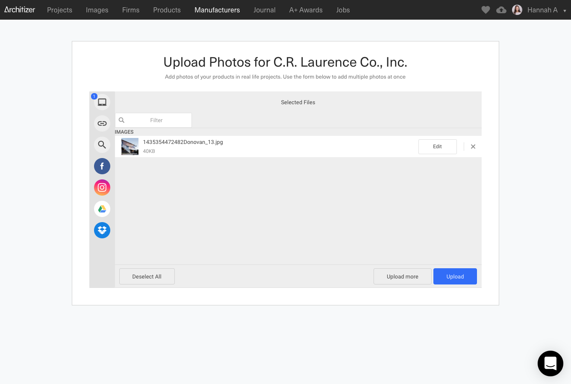Click Deselect All button

pyautogui.click(x=147, y=276)
